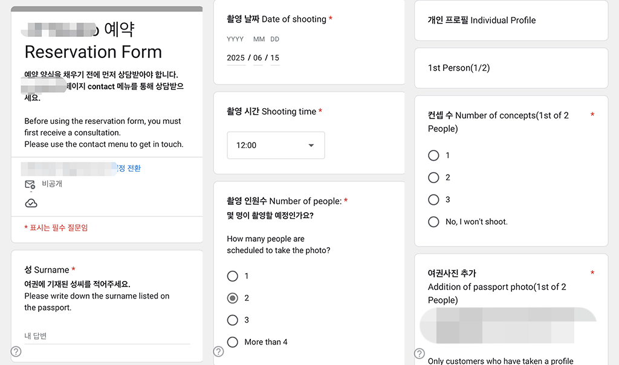Image resolution: width=619 pixels, height=365 pixels.
Task: Select 1 for Number of people
Action: 233,276
